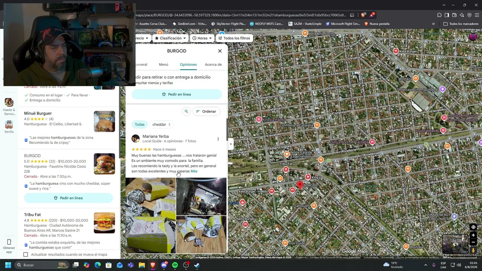Click the Mostaza restaurant map pin

(x=416, y=78)
